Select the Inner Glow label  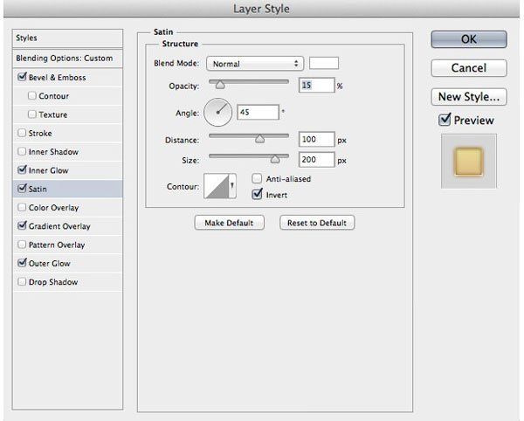click(x=48, y=170)
